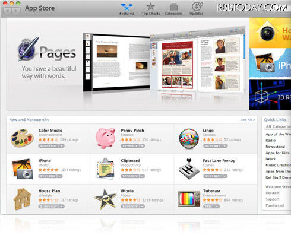Go back with the left arrow button

coord(8,11)
